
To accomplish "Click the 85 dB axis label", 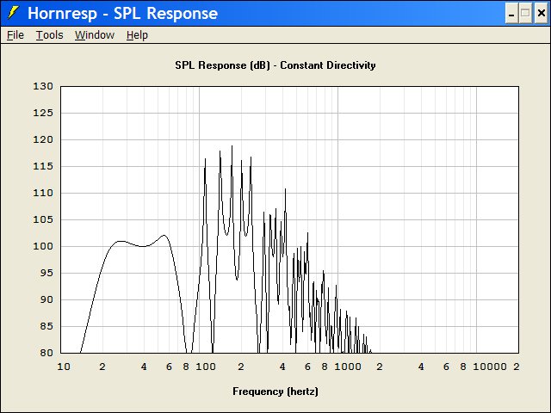I will click(x=46, y=326).
